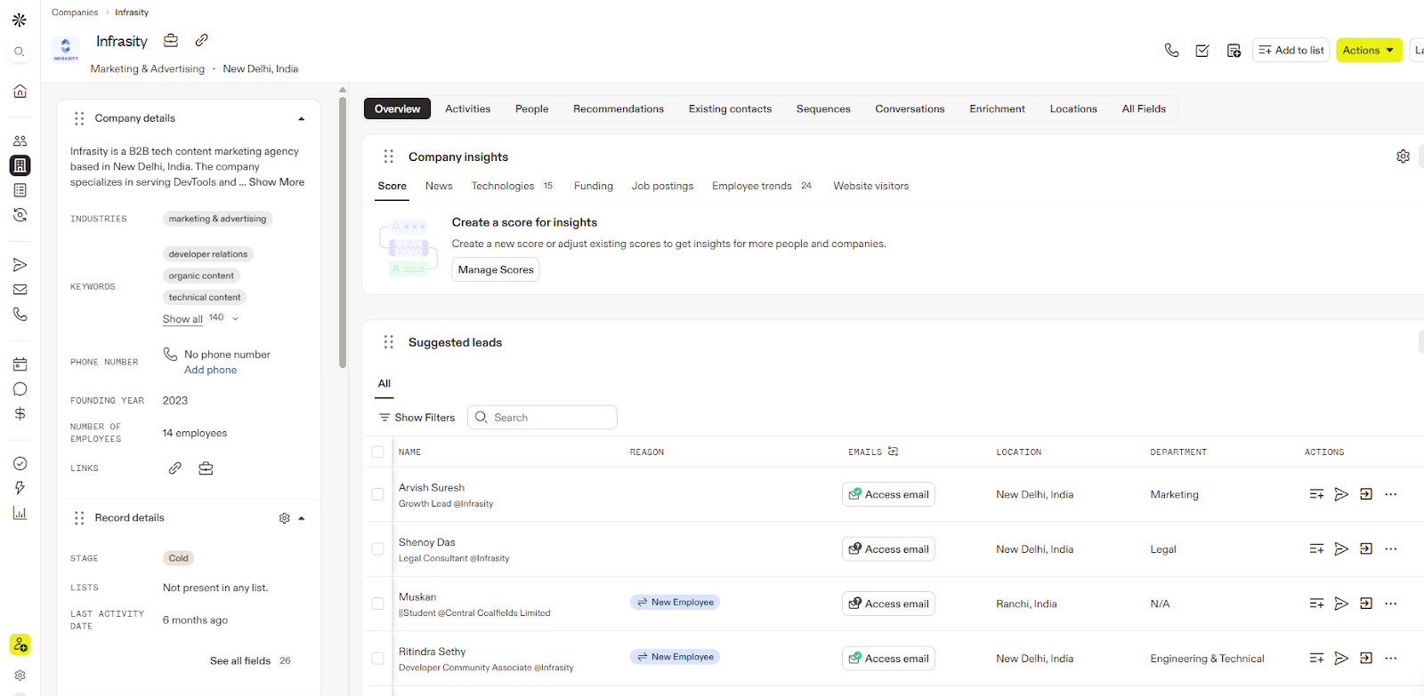Open the Emails envelope icon in the sidebar
The image size is (1424, 696).
coord(20,290)
